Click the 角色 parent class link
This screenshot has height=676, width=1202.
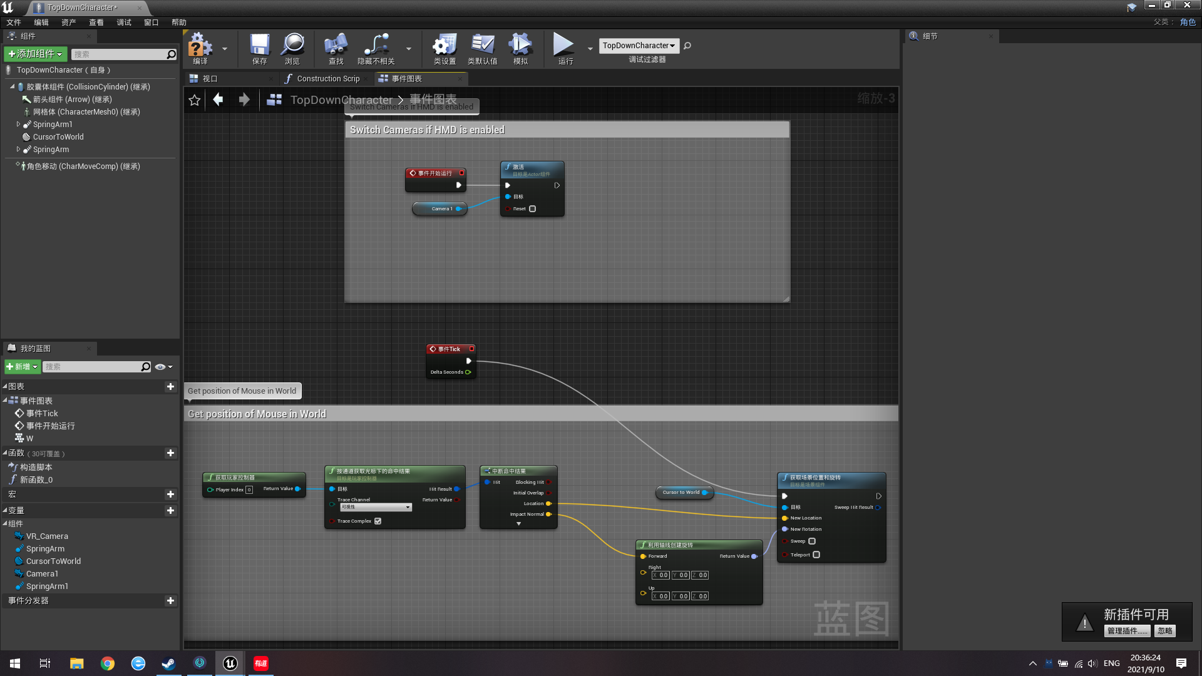[1188, 23]
